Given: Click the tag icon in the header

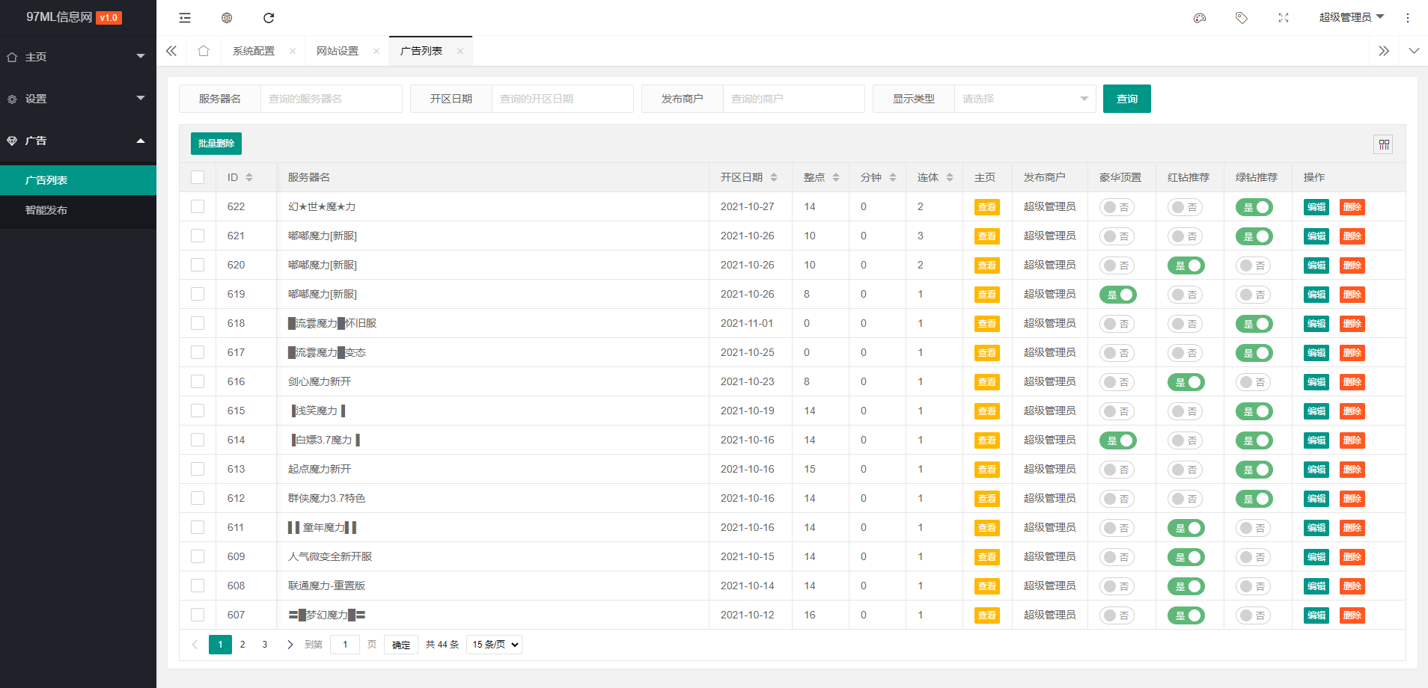Looking at the screenshot, I should click(1242, 17).
